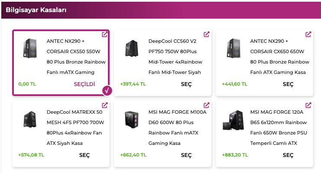Click the selected checkmark badge on ANTEC card

(107, 91)
